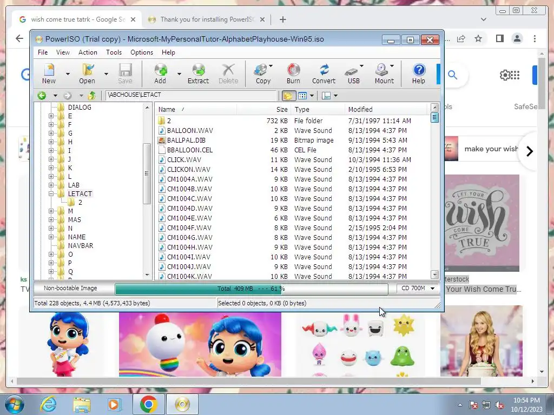
Task: Sort by the Modified column header
Action: (x=386, y=109)
